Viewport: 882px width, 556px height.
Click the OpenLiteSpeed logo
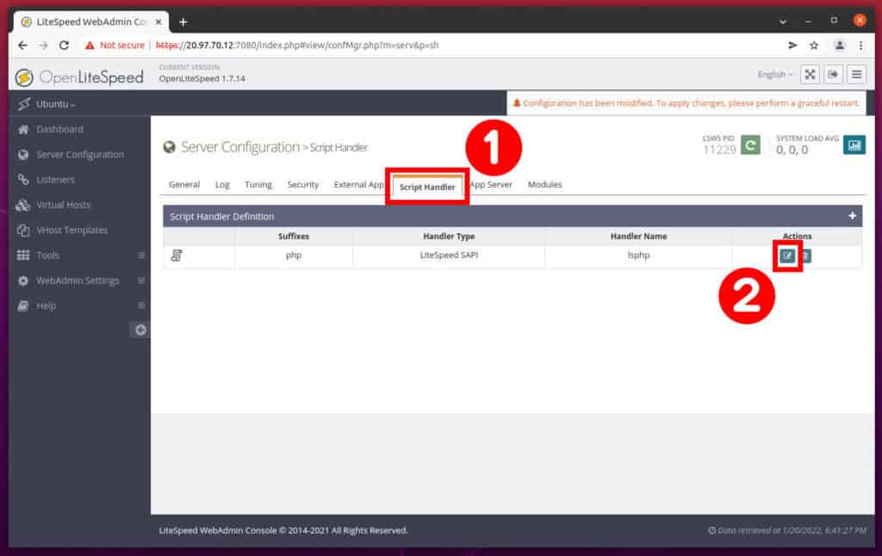(x=79, y=77)
